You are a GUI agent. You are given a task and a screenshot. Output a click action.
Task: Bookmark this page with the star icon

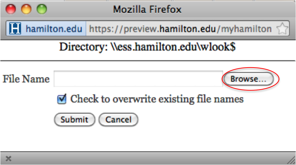(282, 29)
